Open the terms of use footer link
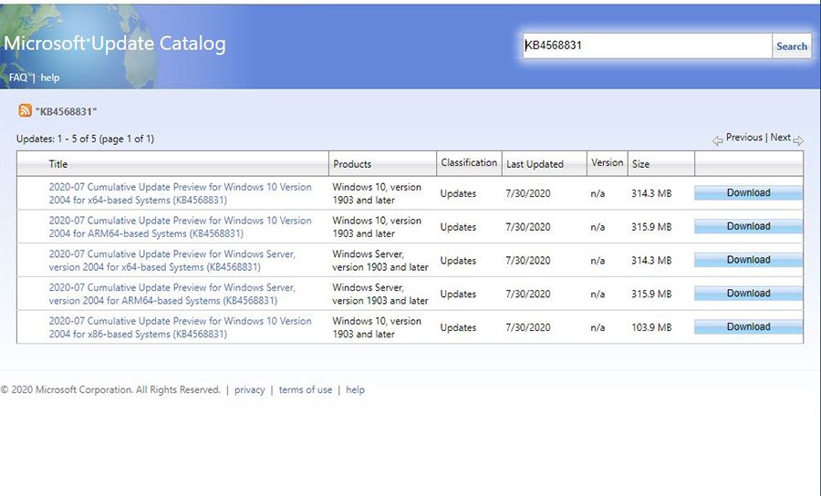The image size is (821, 496). point(305,390)
